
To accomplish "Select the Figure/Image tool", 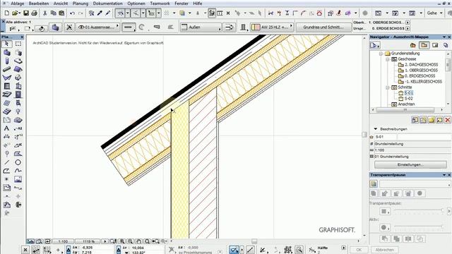I will [x=18, y=179].
